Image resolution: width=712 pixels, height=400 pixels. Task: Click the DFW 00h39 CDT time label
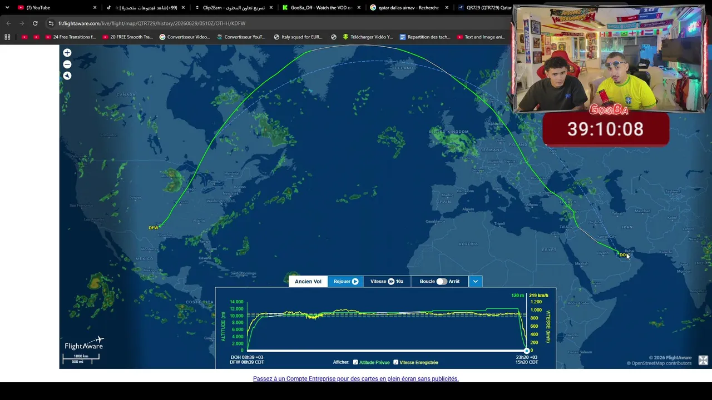point(247,362)
